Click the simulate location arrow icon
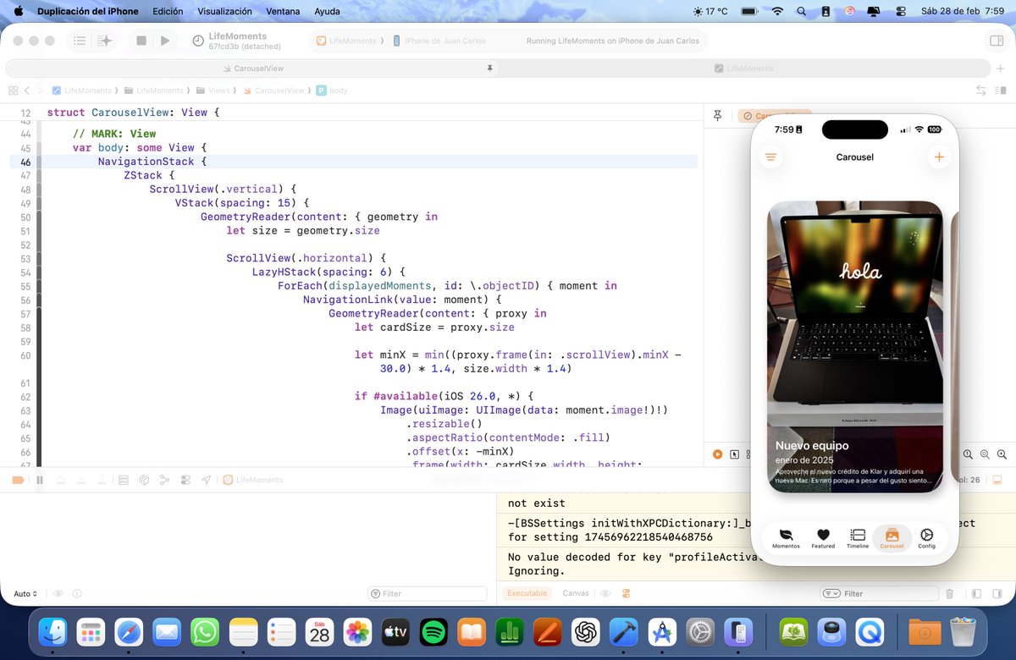 (x=206, y=480)
